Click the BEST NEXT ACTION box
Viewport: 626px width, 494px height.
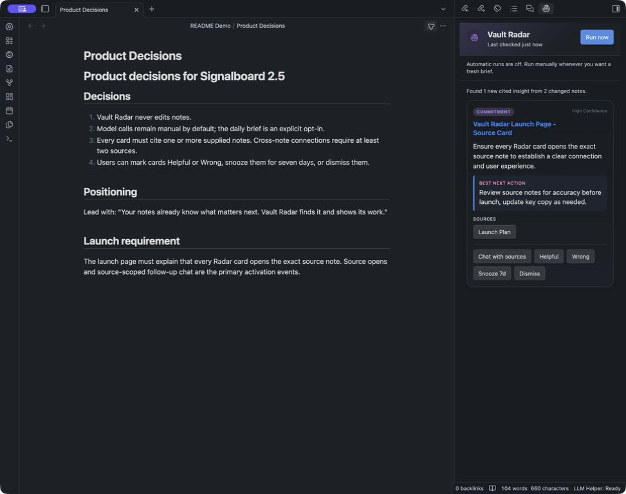coord(540,193)
